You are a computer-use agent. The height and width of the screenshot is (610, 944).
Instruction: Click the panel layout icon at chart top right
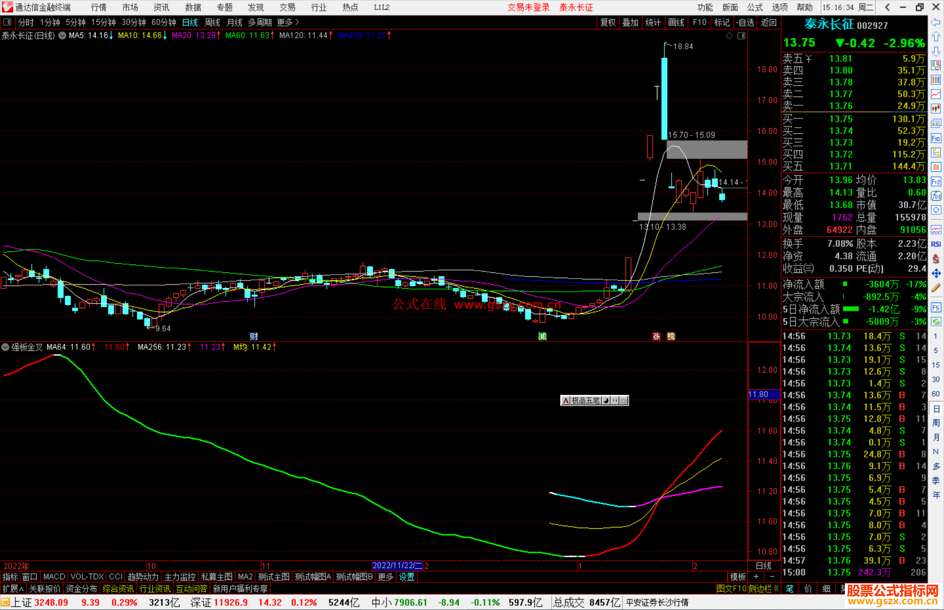[741, 36]
